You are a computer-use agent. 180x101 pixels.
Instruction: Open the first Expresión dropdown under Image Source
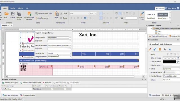pyautogui.click(x=68, y=41)
